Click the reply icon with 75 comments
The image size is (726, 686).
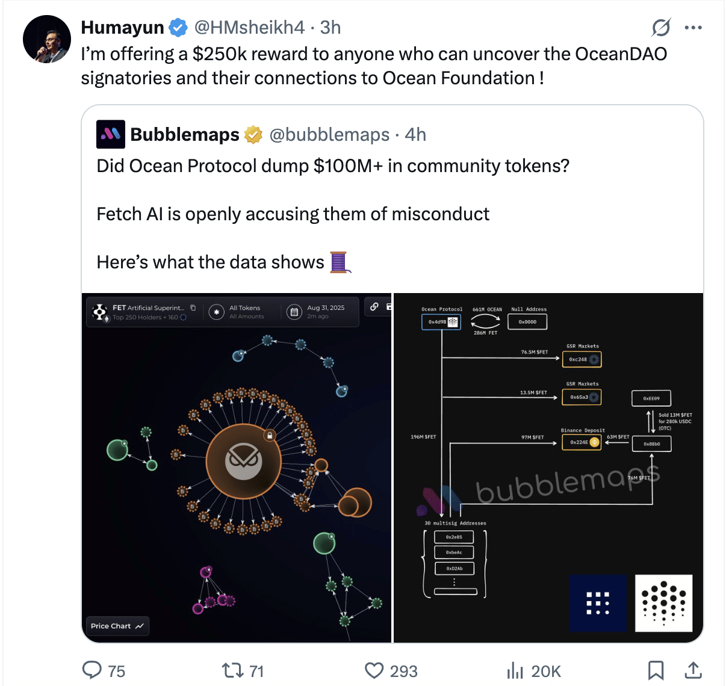click(92, 670)
